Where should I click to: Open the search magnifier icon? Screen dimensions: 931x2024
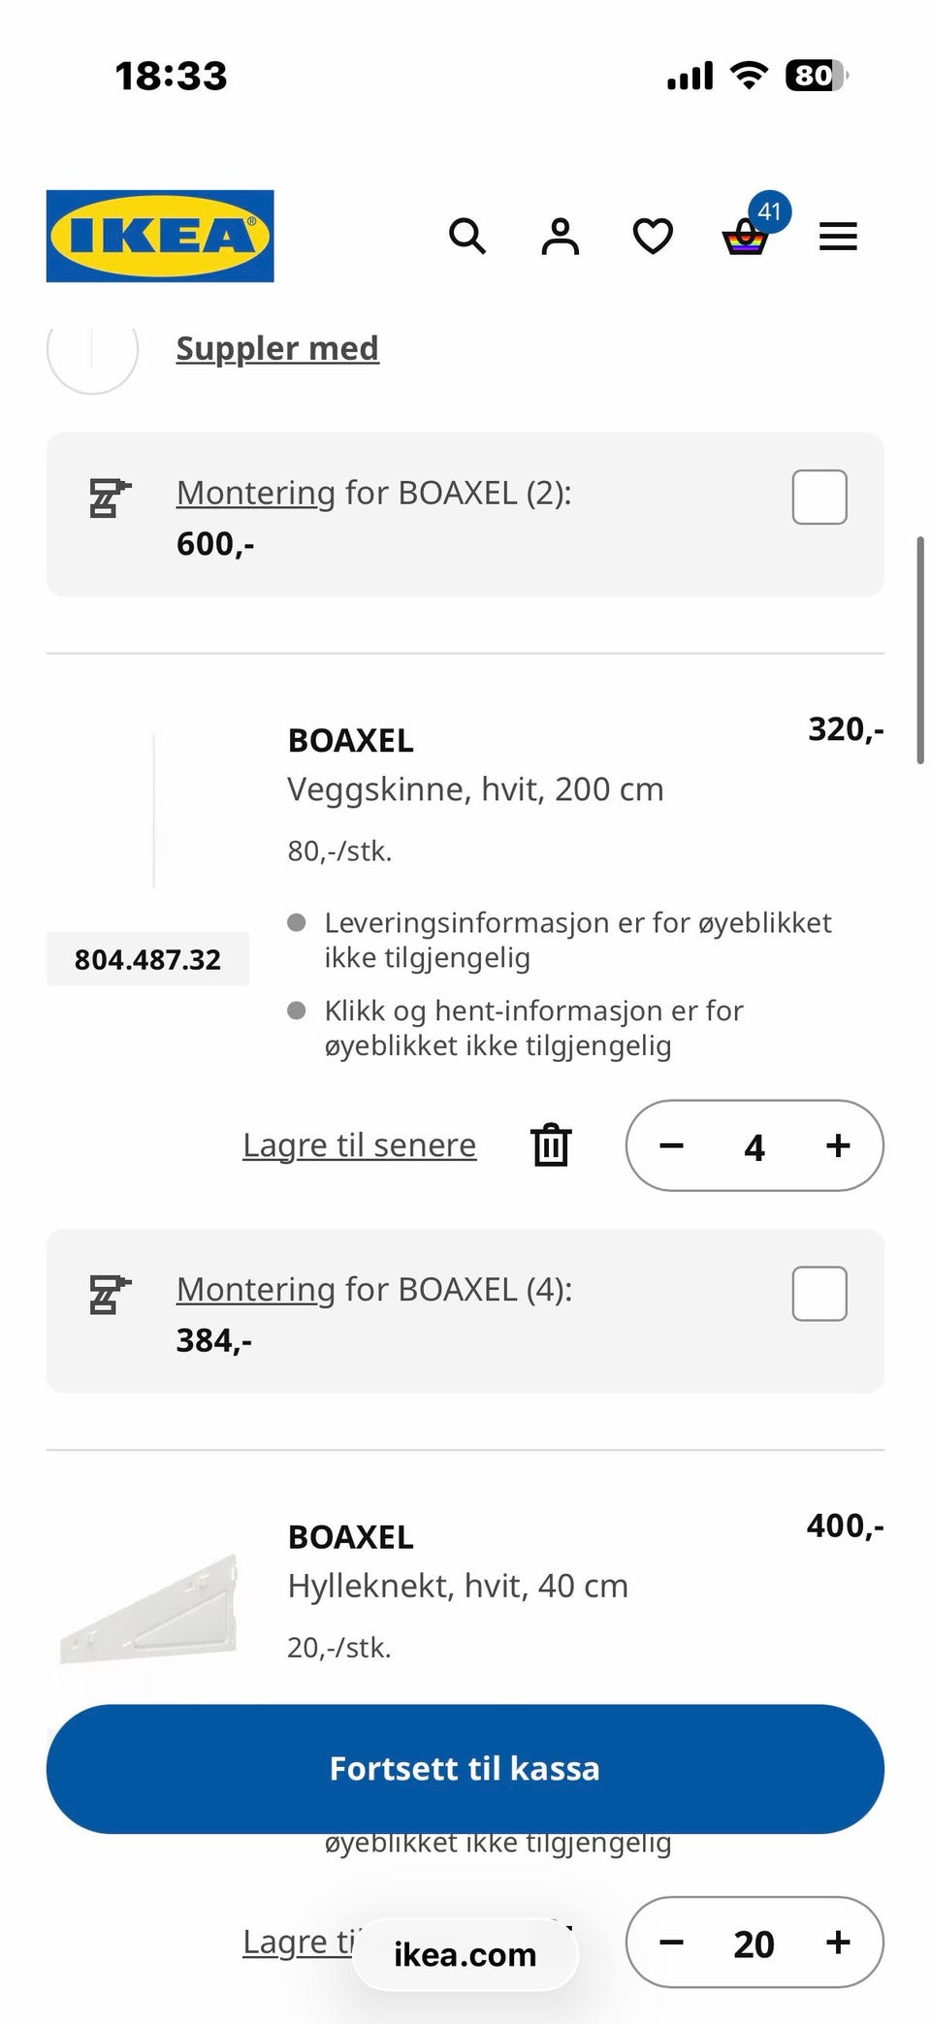pyautogui.click(x=467, y=236)
